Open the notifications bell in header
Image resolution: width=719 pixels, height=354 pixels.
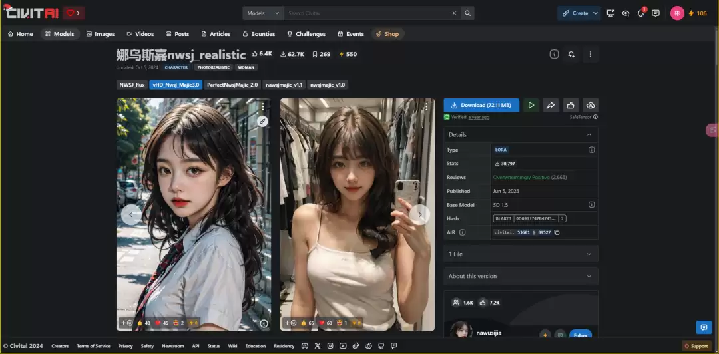coord(640,13)
